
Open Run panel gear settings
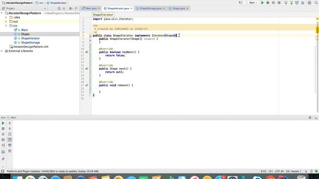pyautogui.click(x=310, y=117)
